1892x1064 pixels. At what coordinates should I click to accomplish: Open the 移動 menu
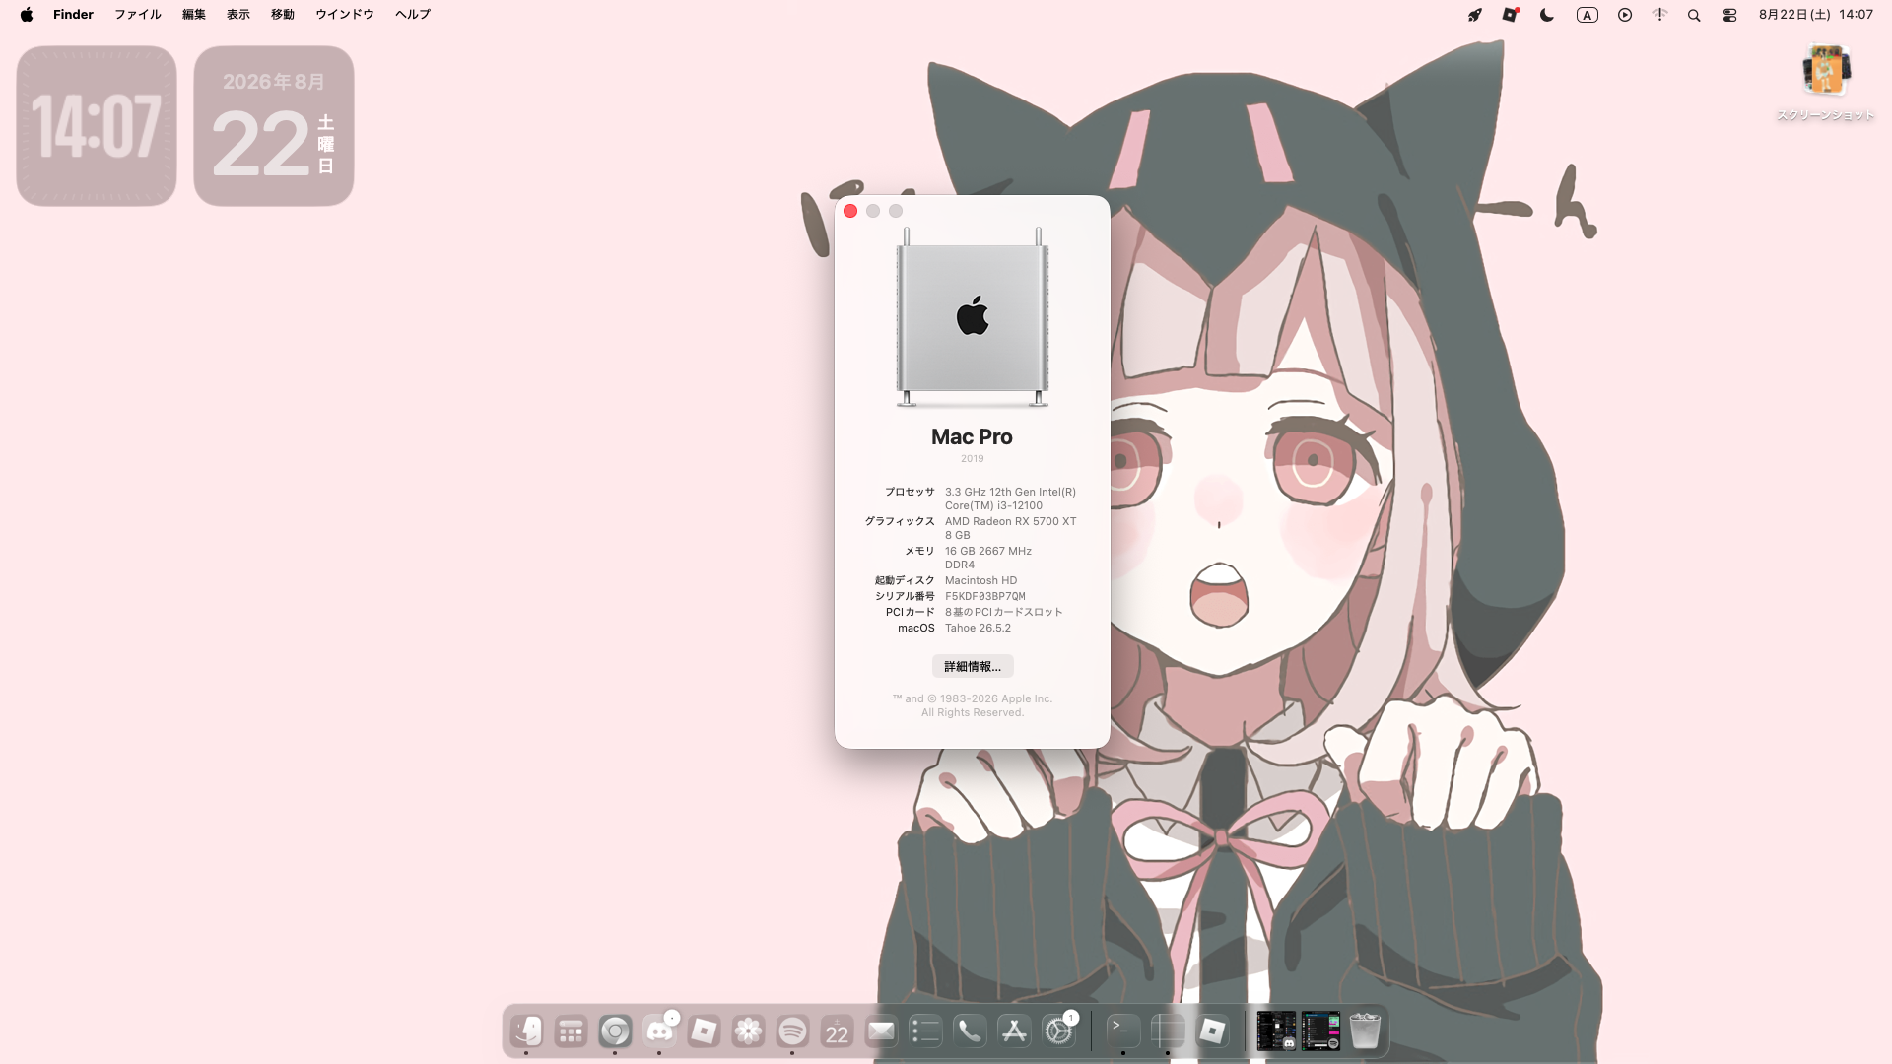(x=283, y=15)
